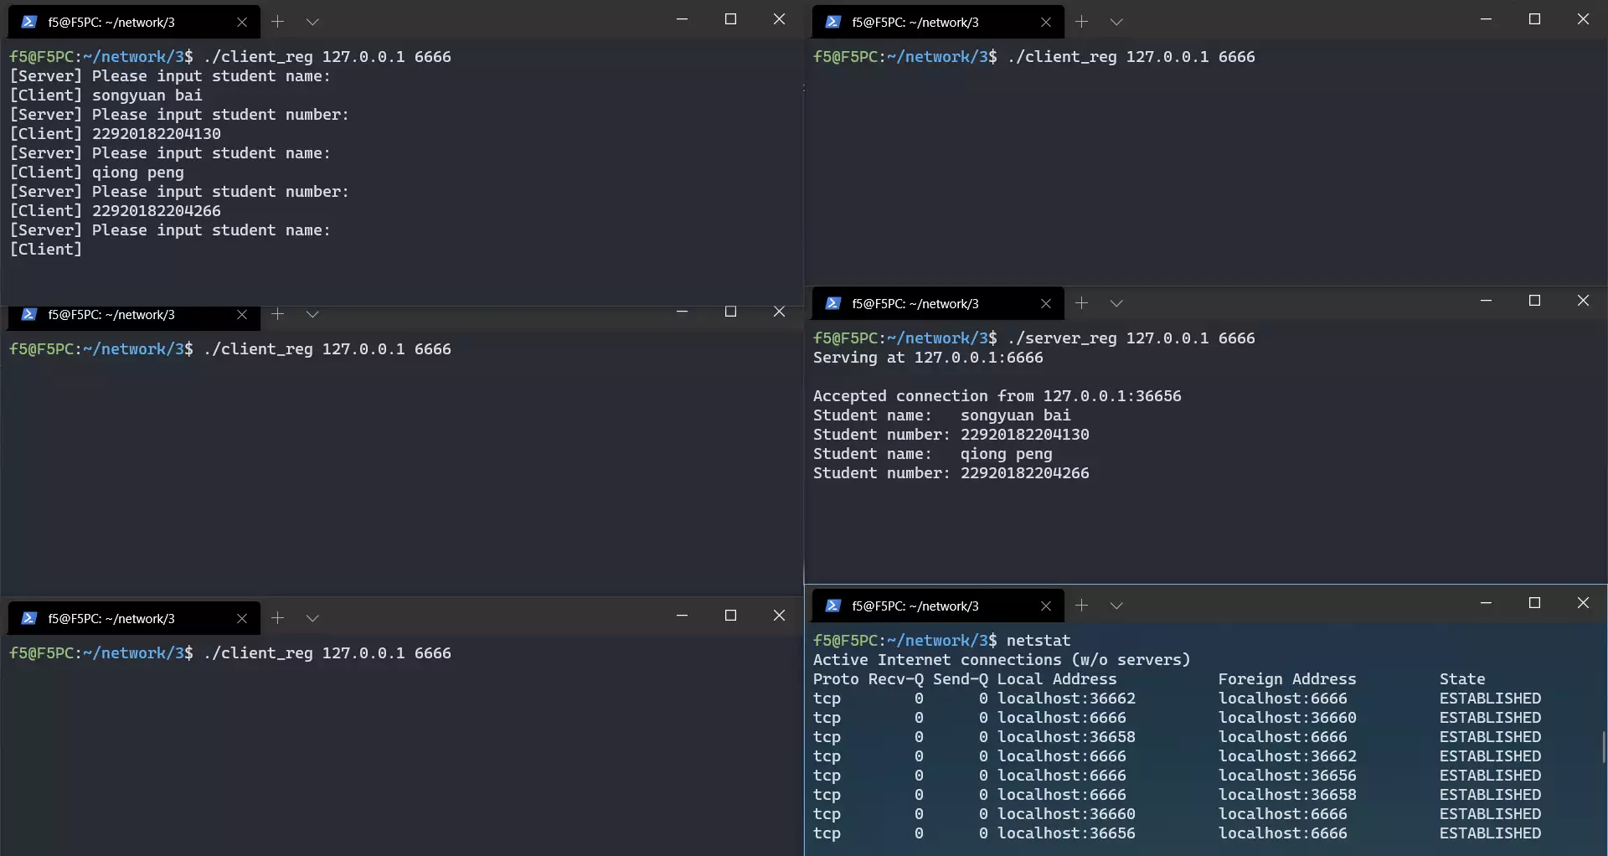This screenshot has width=1608, height=856.
Task: Close the tab of the netstat terminal
Action: click(1045, 606)
